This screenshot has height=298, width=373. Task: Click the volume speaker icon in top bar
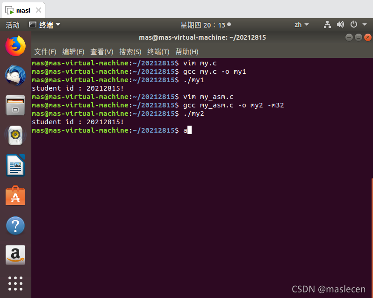pos(340,24)
